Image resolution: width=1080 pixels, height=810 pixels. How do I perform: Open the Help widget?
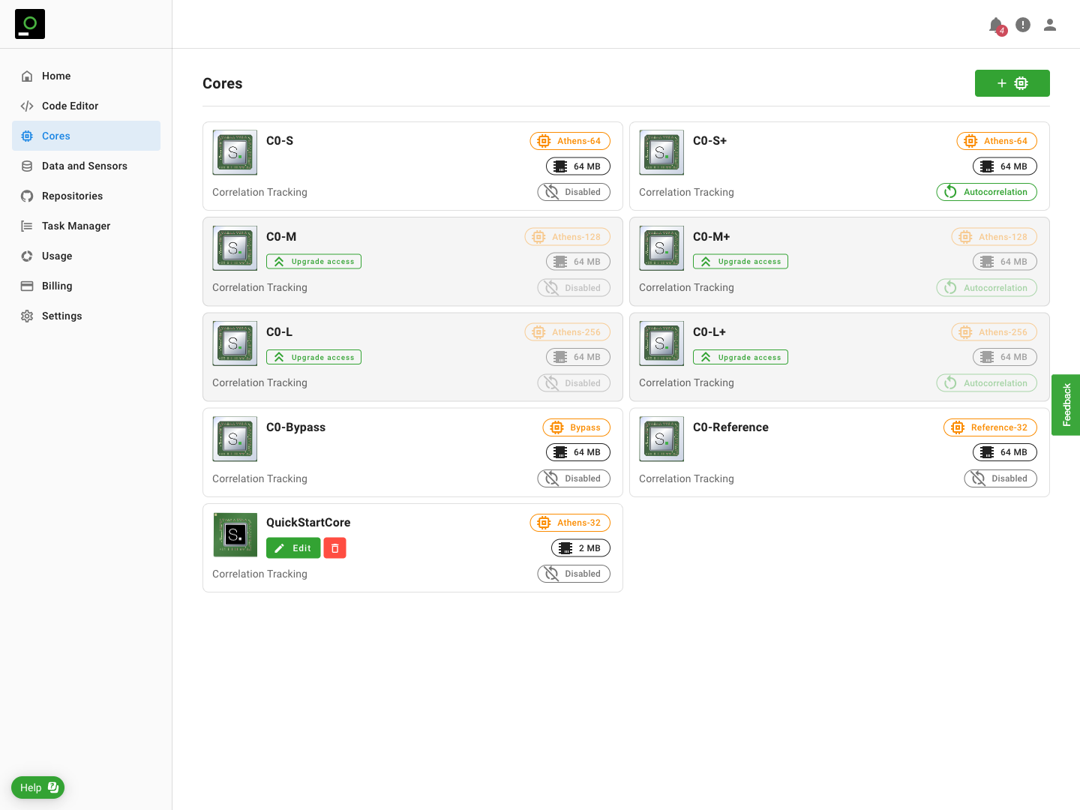(x=38, y=787)
